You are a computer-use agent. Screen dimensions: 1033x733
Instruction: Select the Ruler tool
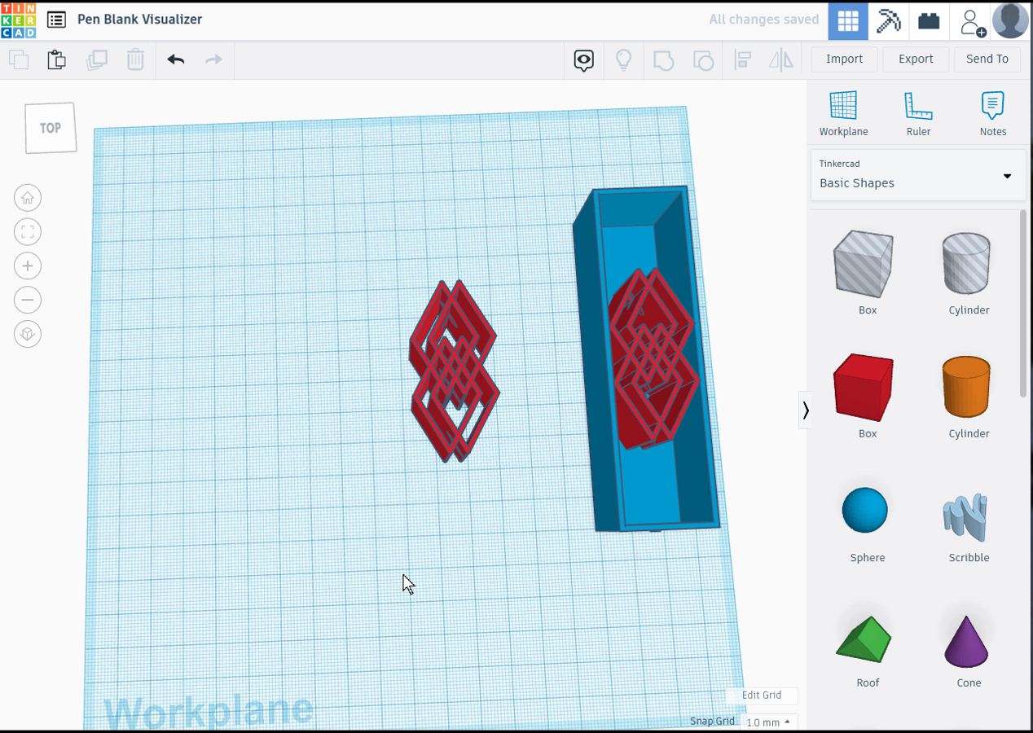pyautogui.click(x=918, y=112)
